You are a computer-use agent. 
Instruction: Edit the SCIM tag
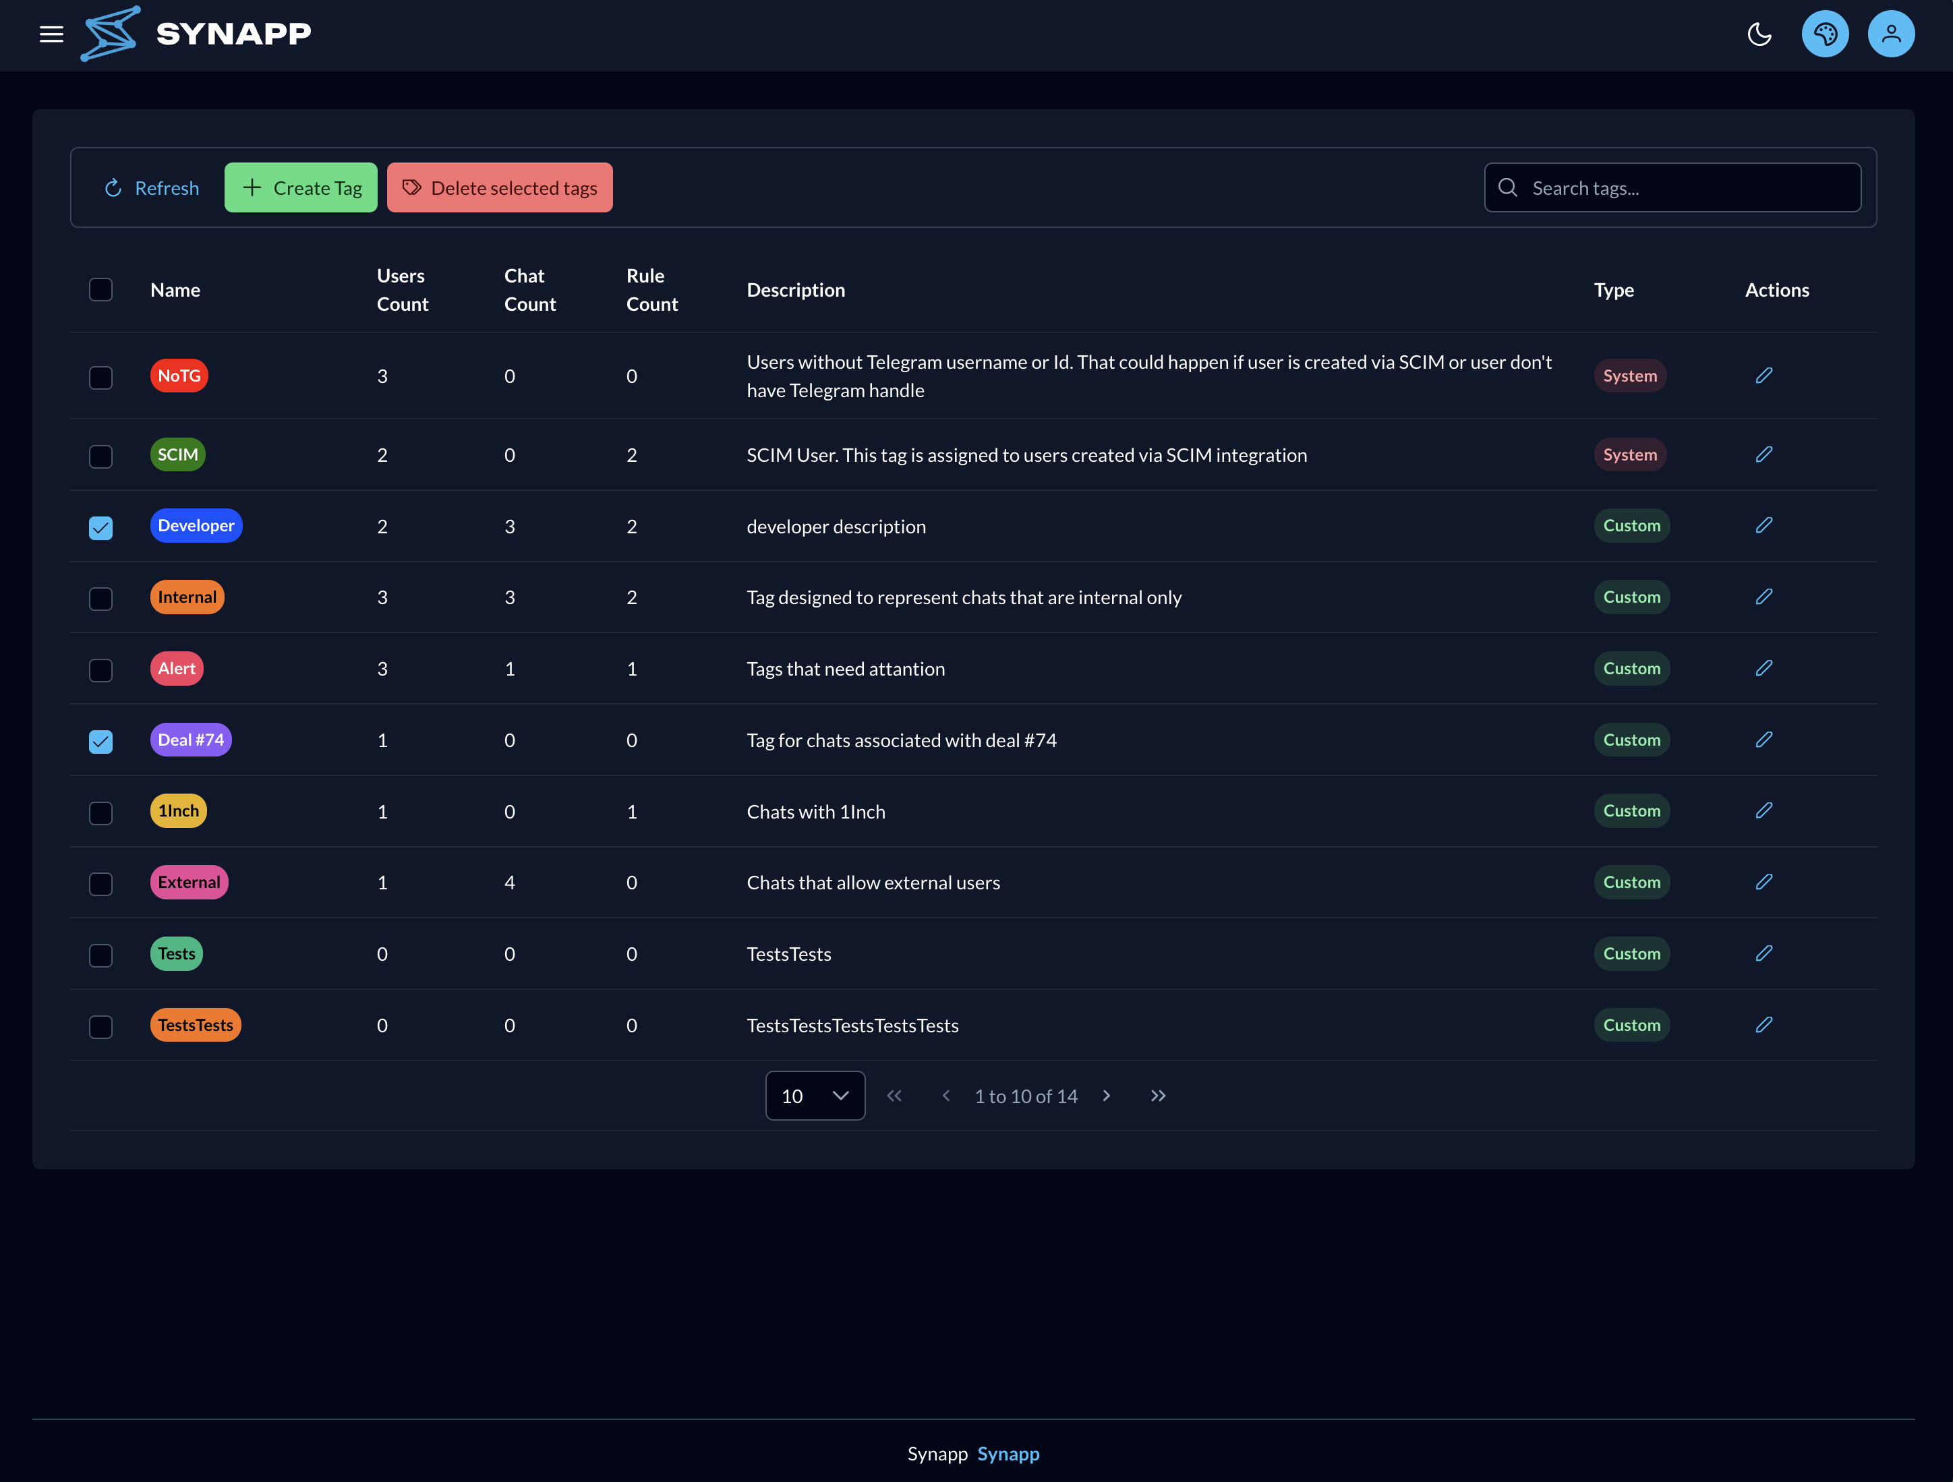[1763, 454]
